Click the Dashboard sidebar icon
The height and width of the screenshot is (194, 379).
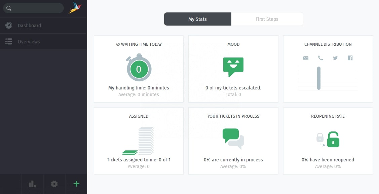point(8,25)
